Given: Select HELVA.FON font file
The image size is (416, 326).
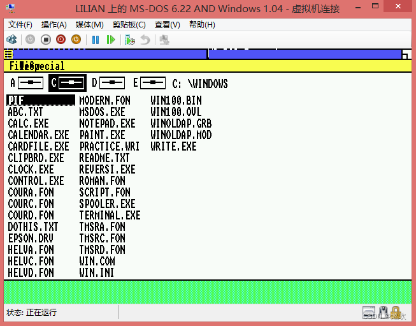Looking at the screenshot, I should (x=31, y=249).
